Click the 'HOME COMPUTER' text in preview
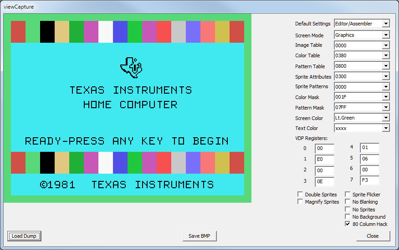 130,105
